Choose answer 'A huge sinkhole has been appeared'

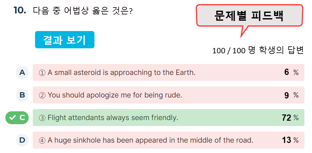coord(168,140)
